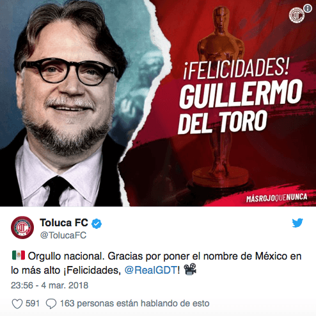Click the 591 likes count
This screenshot has width=316, height=316.
pyautogui.click(x=33, y=303)
